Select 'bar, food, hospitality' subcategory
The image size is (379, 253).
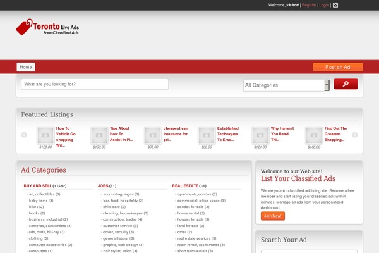[x=121, y=201]
